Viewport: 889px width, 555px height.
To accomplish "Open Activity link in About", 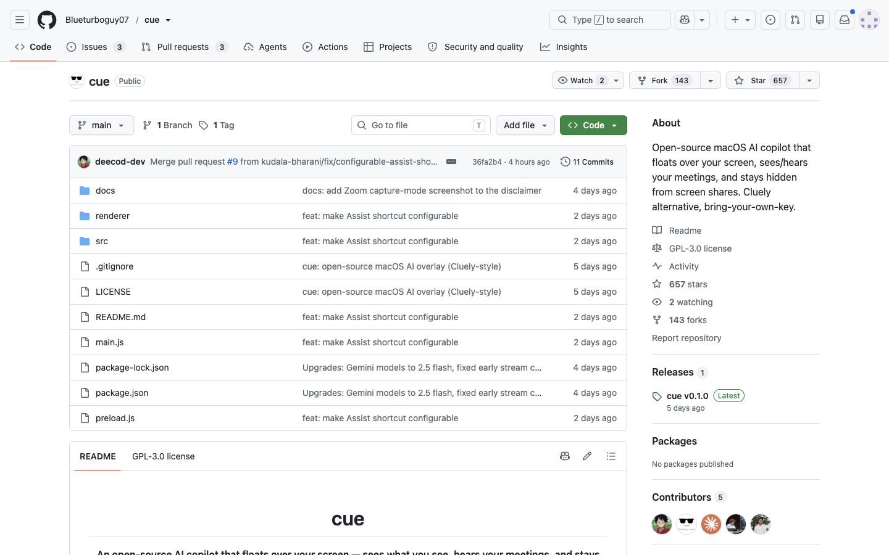I will (x=675, y=266).
